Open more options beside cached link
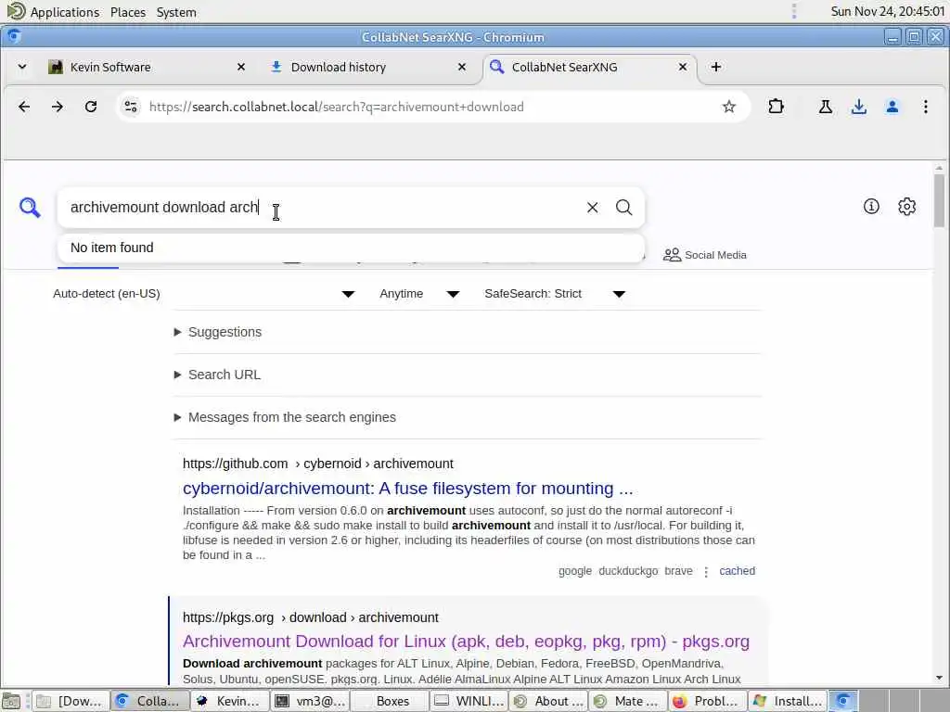This screenshot has width=950, height=712. tap(706, 571)
